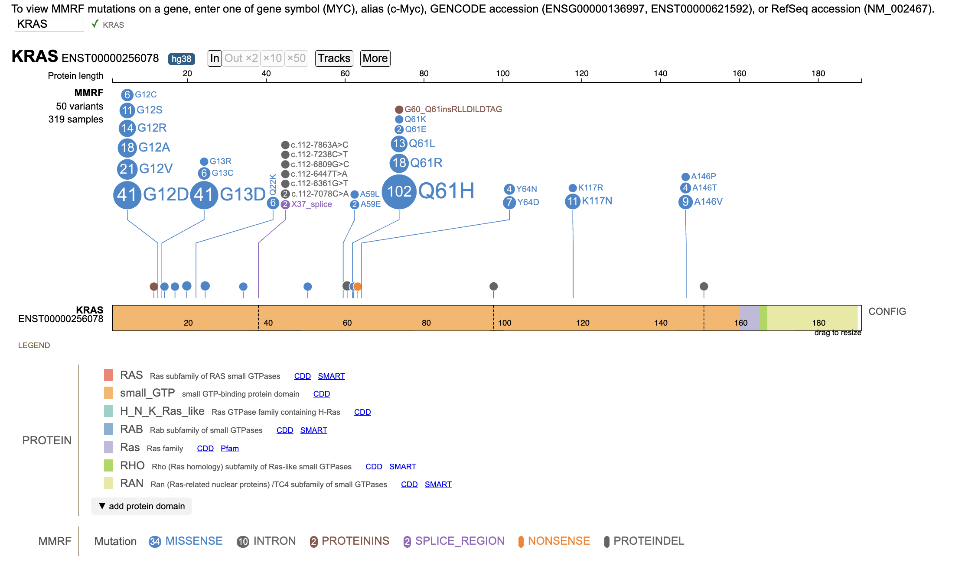This screenshot has width=965, height=562.
Task: Toggle PROTEINDEL mutation class in legend
Action: [644, 541]
